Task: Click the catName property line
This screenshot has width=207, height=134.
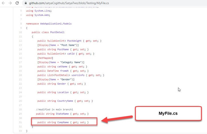Action: [62, 67]
